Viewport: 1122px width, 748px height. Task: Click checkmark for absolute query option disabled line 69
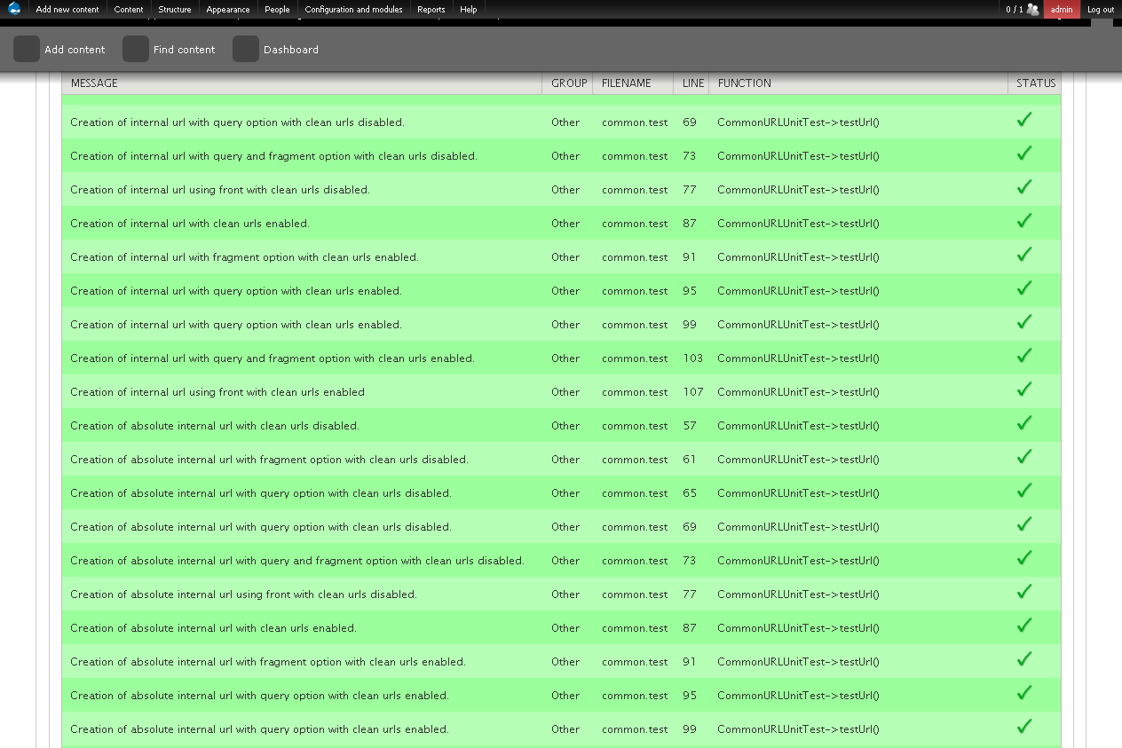(1024, 524)
